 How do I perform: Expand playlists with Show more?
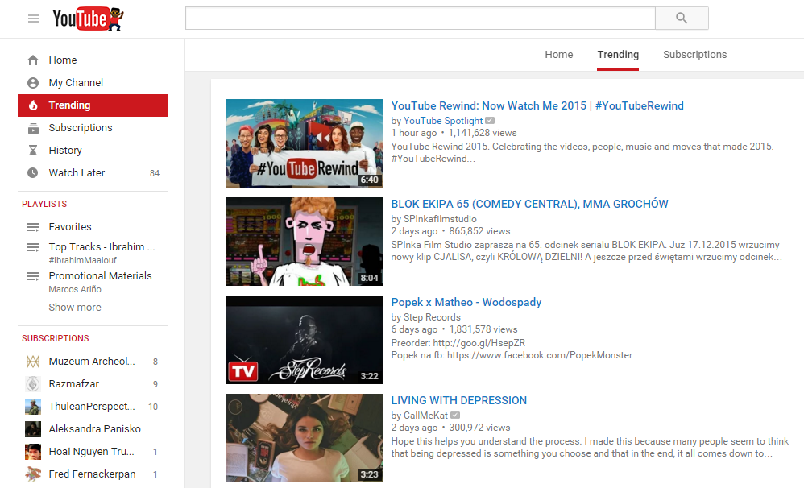click(75, 307)
